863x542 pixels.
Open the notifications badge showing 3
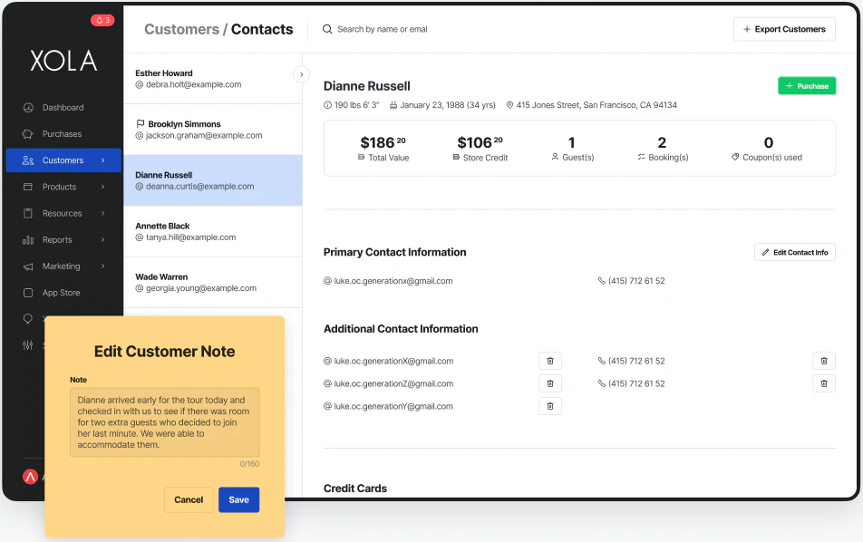[102, 19]
